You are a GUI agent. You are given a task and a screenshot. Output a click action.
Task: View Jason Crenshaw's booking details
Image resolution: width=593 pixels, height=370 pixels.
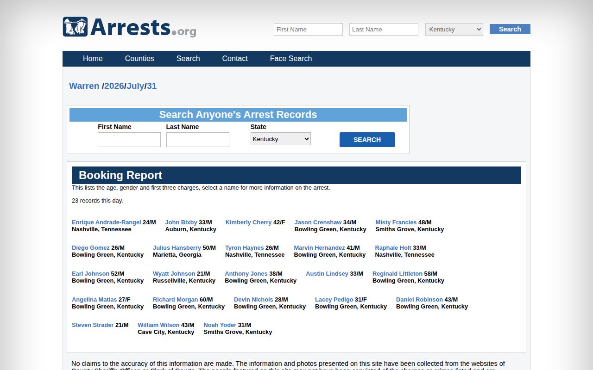[318, 222]
